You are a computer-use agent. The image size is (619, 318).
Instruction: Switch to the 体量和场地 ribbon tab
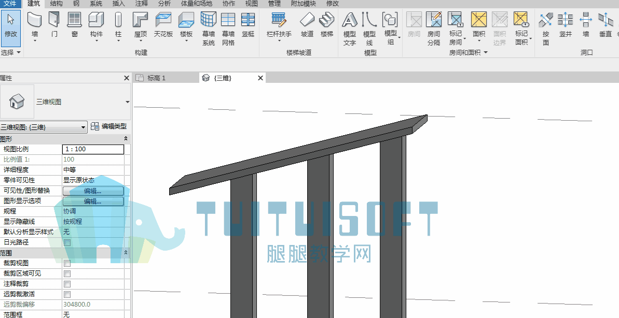coord(196,4)
